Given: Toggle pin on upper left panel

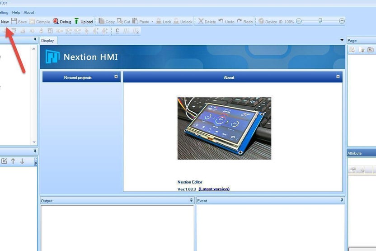Looking at the screenshot, I should point(35,40).
